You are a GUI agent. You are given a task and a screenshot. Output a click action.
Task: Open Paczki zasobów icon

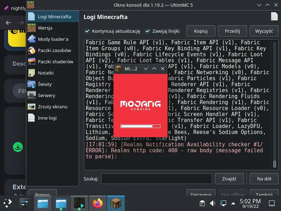coord(32,50)
